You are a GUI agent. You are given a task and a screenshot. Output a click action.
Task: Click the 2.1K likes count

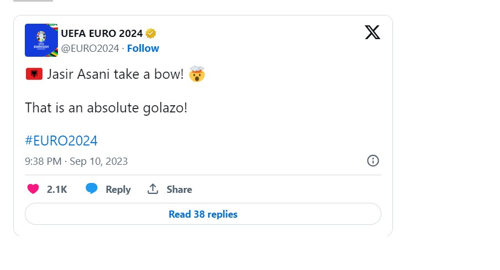coord(57,190)
